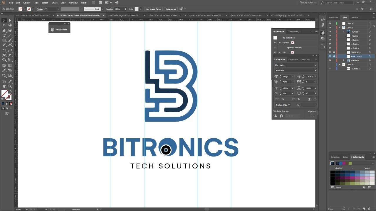Choose the Zoom tool
Image resolution: width=376 pixels, height=211 pixels.
[x=10, y=86]
